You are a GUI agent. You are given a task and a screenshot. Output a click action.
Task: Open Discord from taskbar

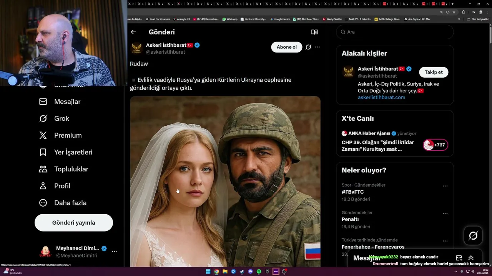pyautogui.click(x=250, y=271)
